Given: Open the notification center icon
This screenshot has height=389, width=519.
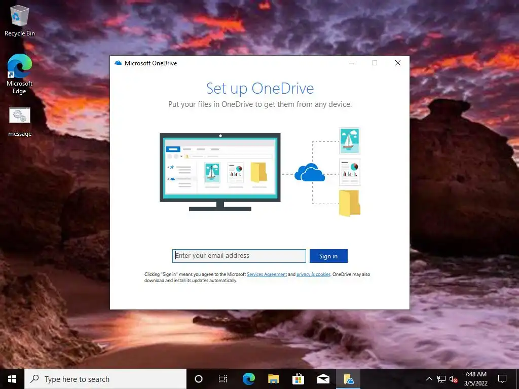Looking at the screenshot, I should click(x=502, y=379).
